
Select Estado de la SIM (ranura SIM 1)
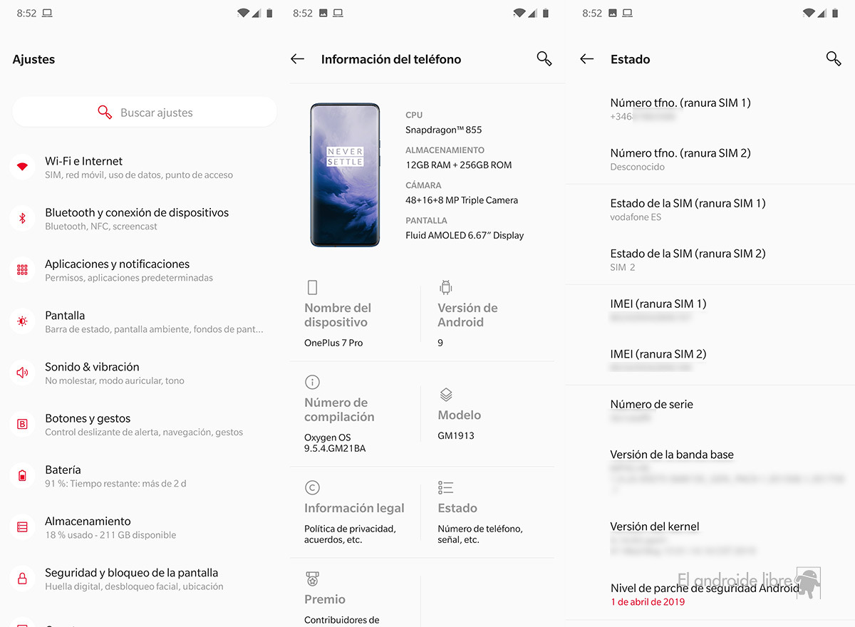tap(710, 209)
